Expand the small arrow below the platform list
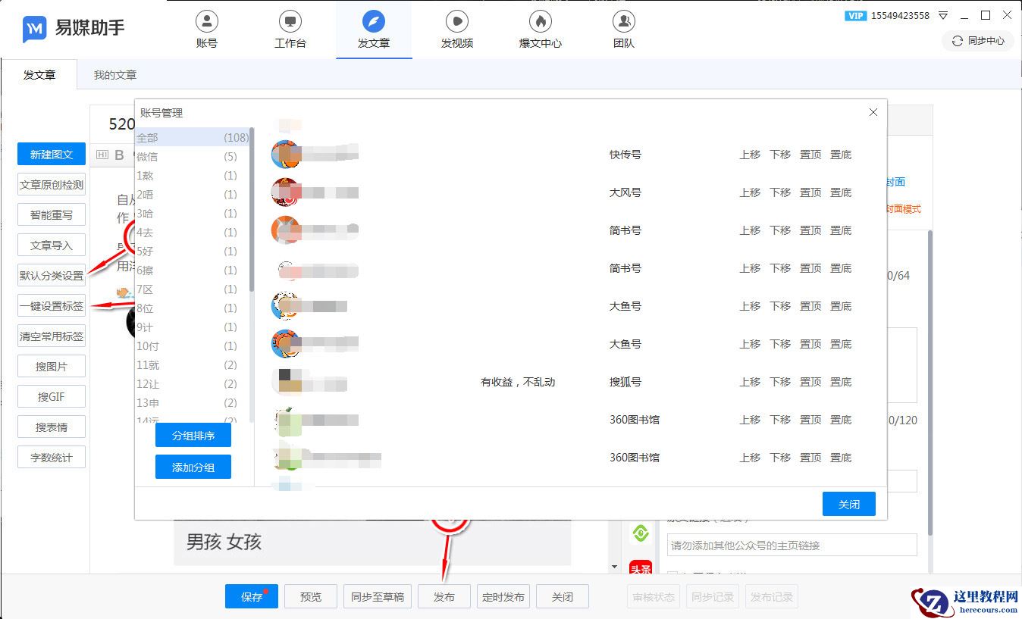This screenshot has width=1022, height=619. tap(614, 567)
